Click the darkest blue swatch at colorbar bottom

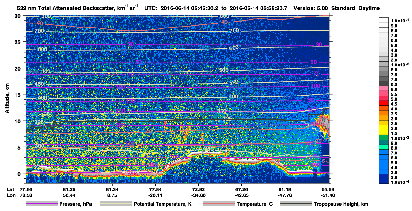click(384, 182)
